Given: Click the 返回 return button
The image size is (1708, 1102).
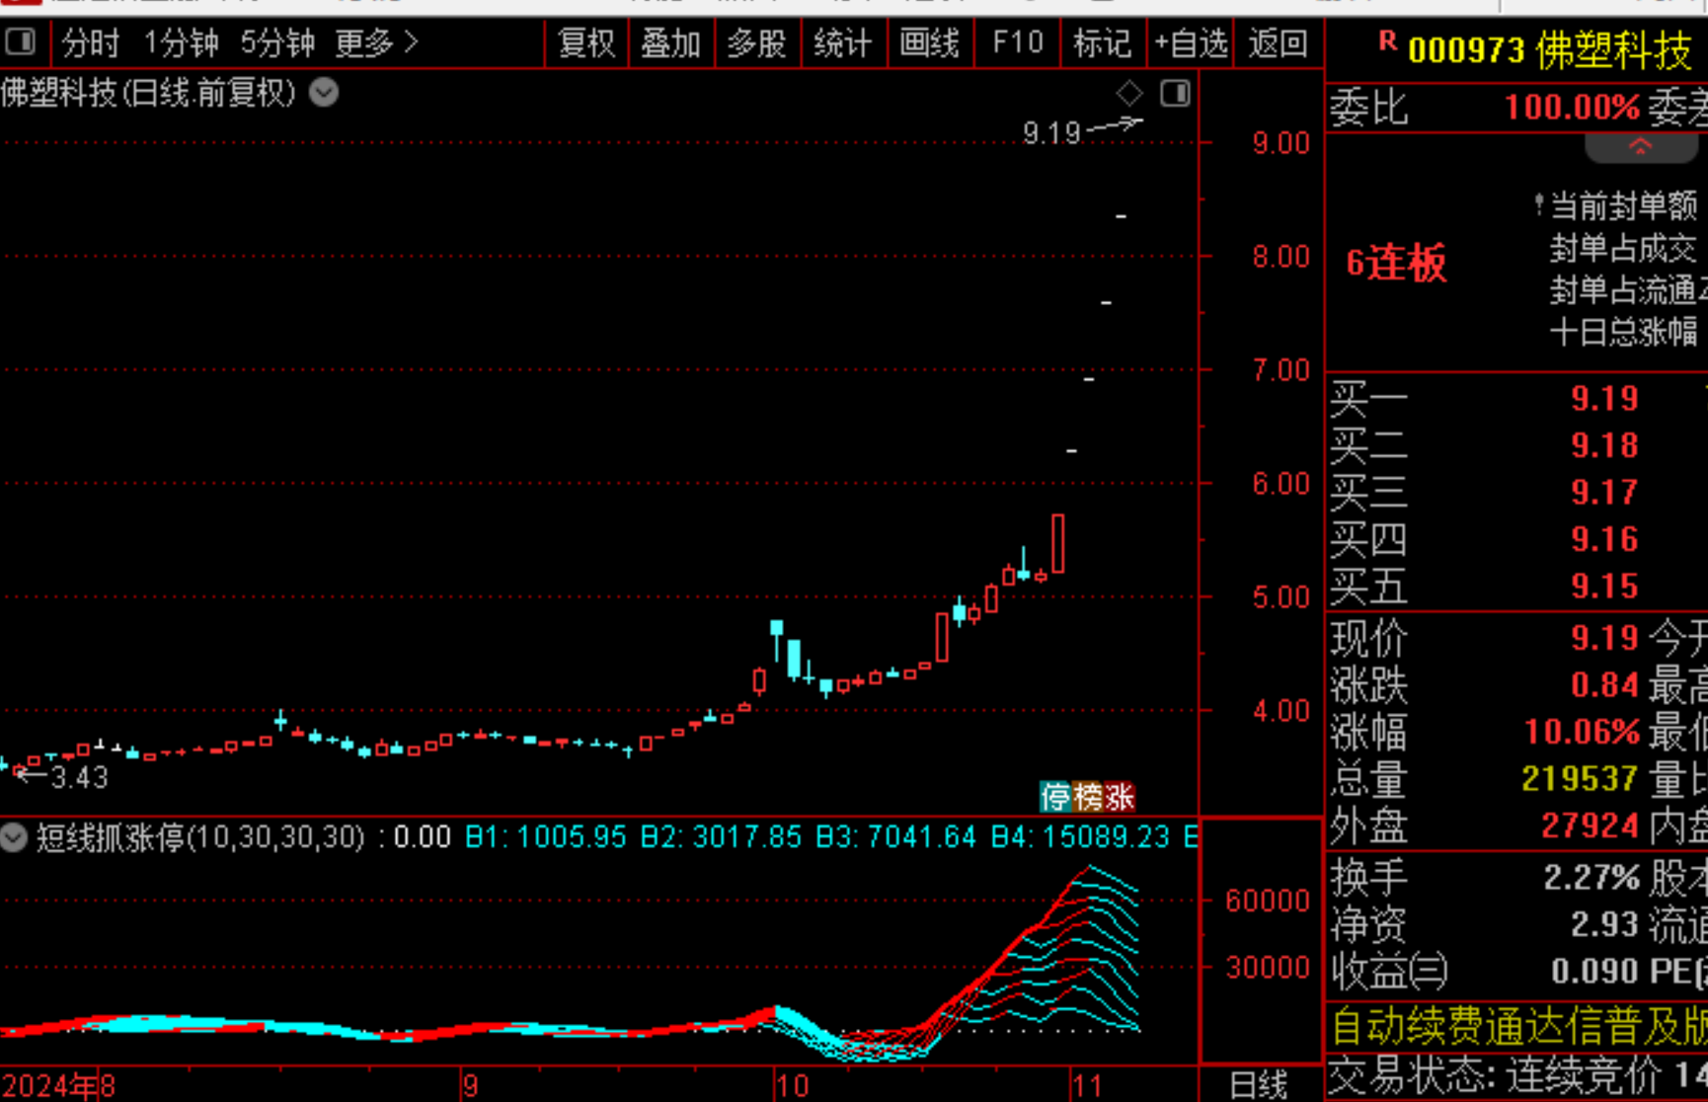Looking at the screenshot, I should (x=1279, y=43).
